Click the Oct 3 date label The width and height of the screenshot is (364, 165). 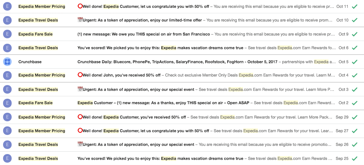click(343, 90)
